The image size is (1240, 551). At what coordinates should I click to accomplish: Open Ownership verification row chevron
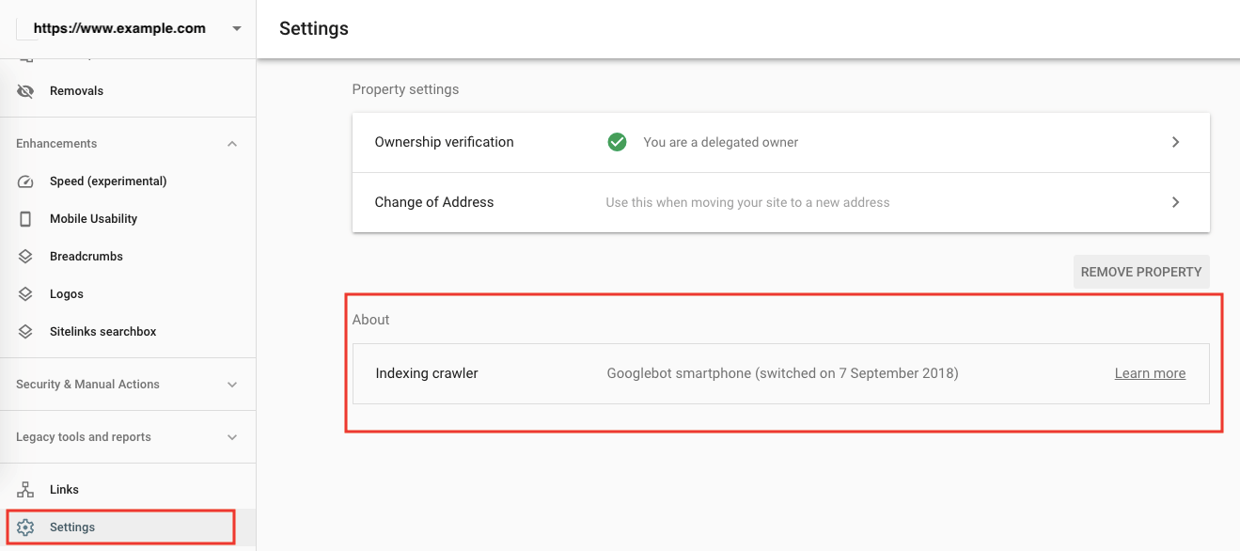pos(1175,142)
